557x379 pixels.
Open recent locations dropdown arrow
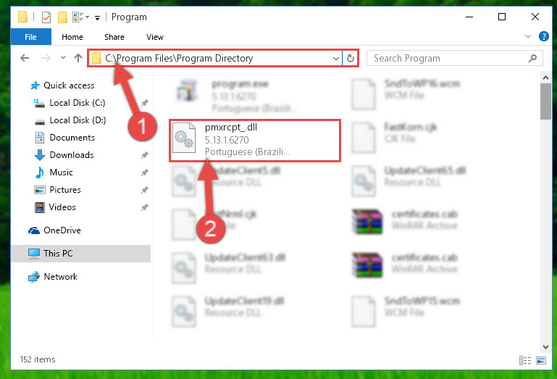[63, 57]
